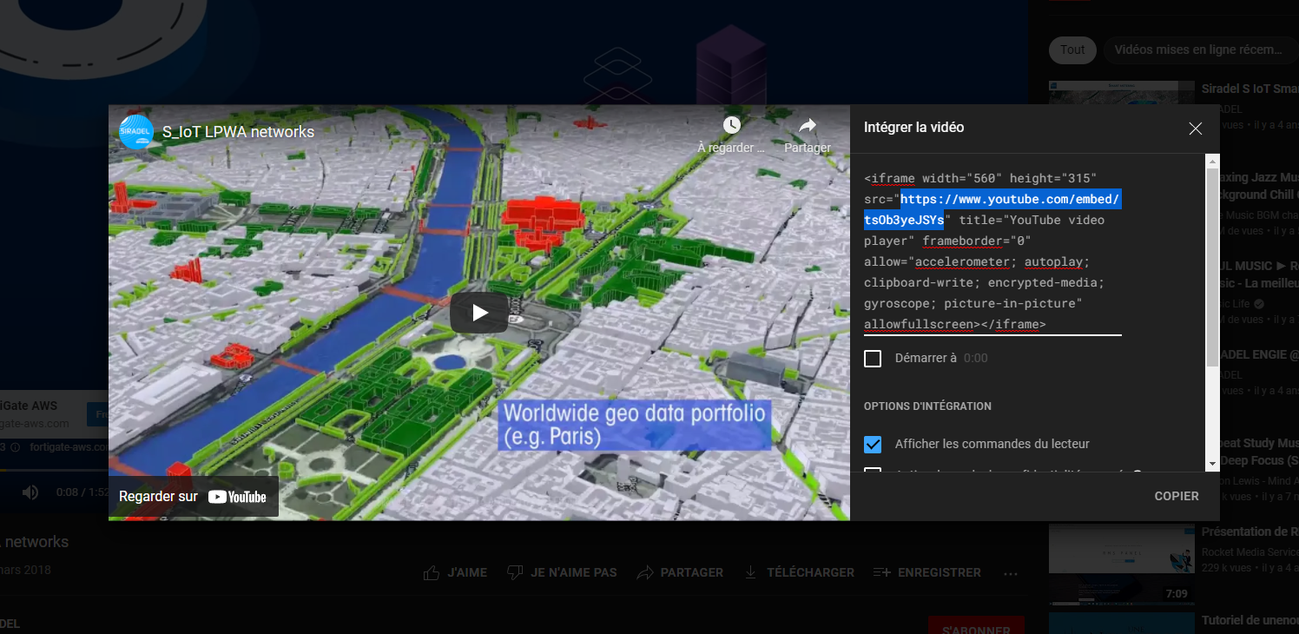Click Regarder sur YouTube
Viewport: 1299px width, 634px height.
pyautogui.click(x=193, y=497)
